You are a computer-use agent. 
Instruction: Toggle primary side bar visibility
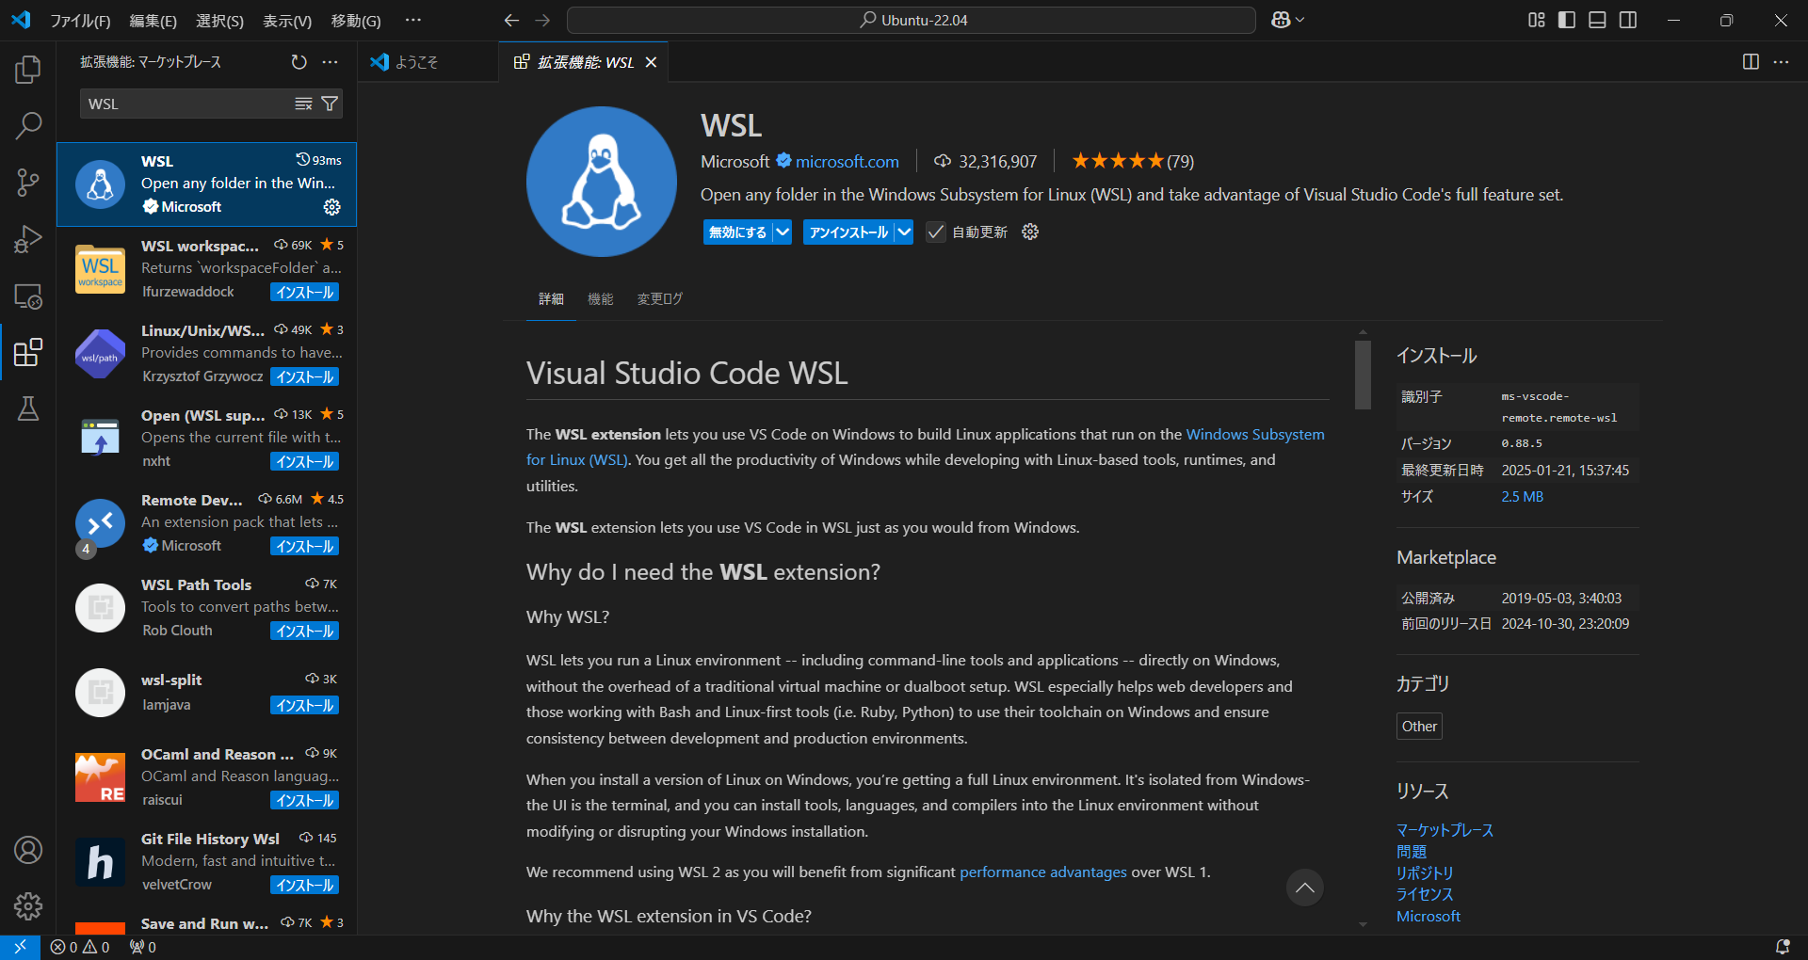(1567, 20)
